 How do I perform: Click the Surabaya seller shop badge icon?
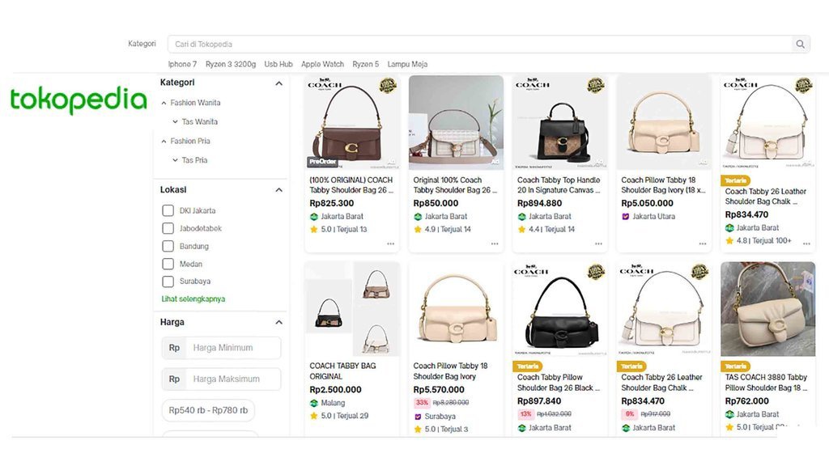tap(418, 417)
